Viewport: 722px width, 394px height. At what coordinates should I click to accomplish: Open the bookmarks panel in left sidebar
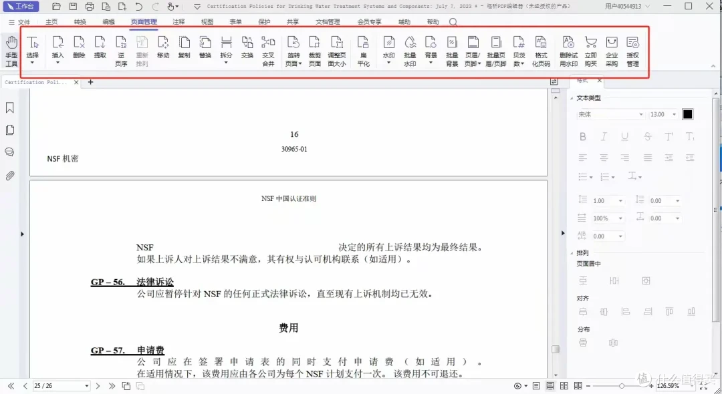pos(9,108)
